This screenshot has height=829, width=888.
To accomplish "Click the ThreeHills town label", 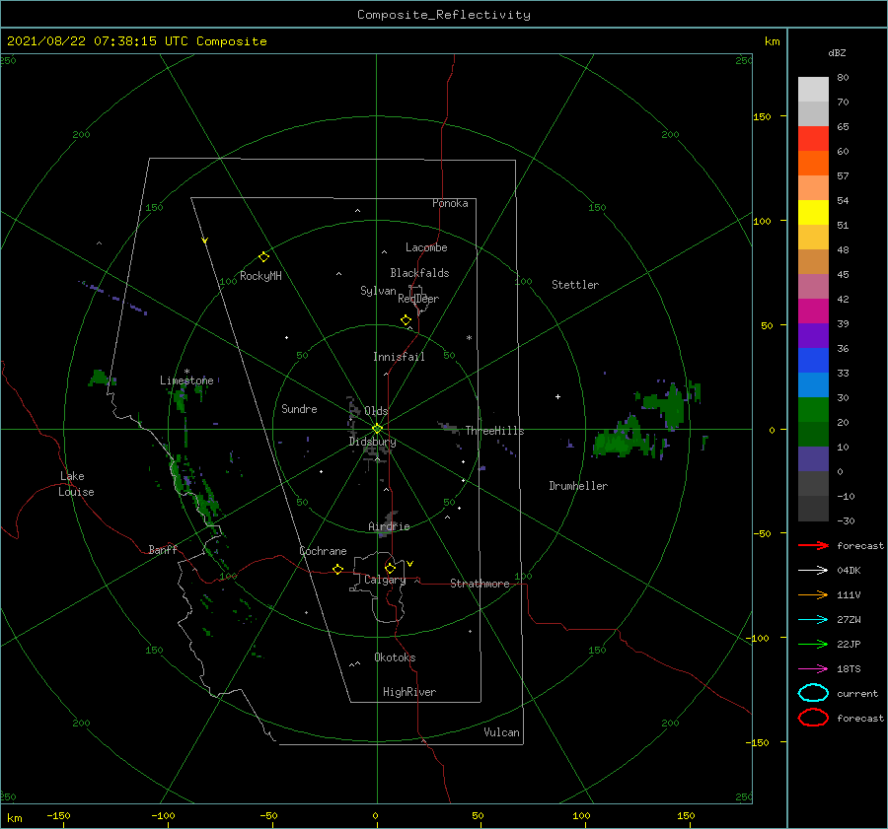I will (x=494, y=431).
